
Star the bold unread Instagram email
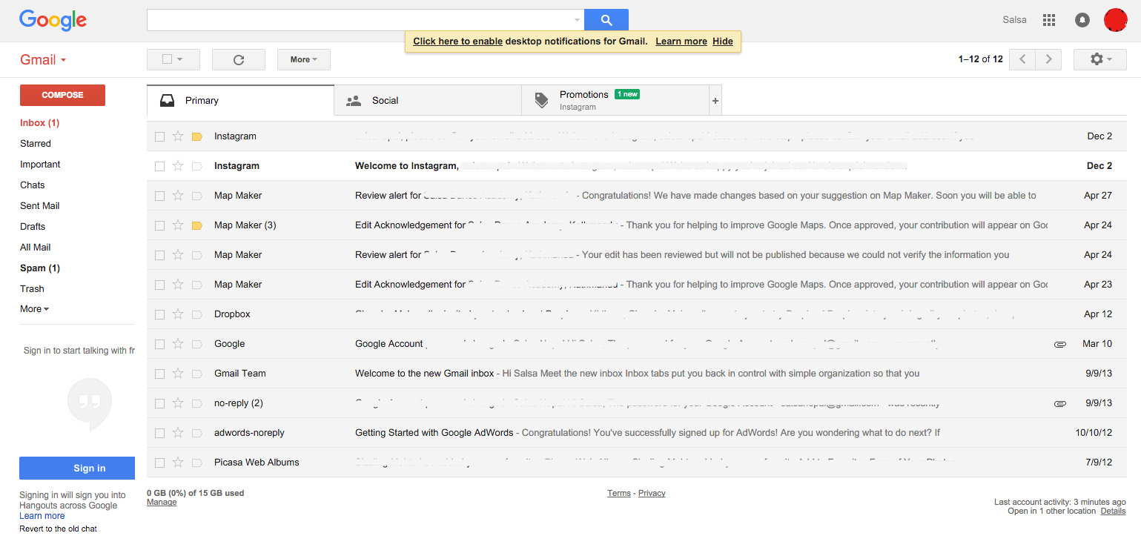tap(178, 166)
